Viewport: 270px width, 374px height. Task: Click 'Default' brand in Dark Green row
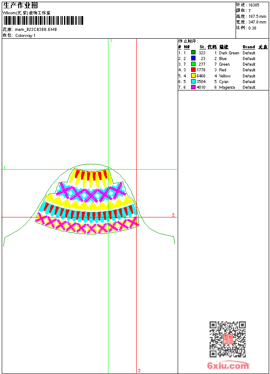point(249,53)
